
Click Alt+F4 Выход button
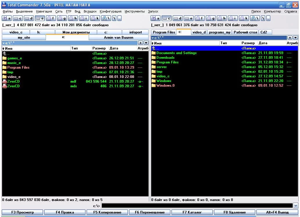[x=277, y=212]
